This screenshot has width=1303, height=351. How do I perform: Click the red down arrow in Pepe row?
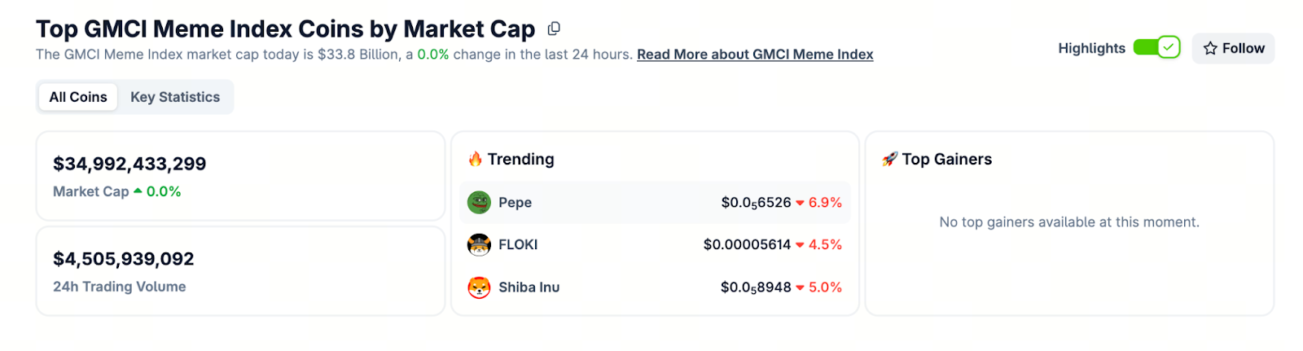(800, 203)
